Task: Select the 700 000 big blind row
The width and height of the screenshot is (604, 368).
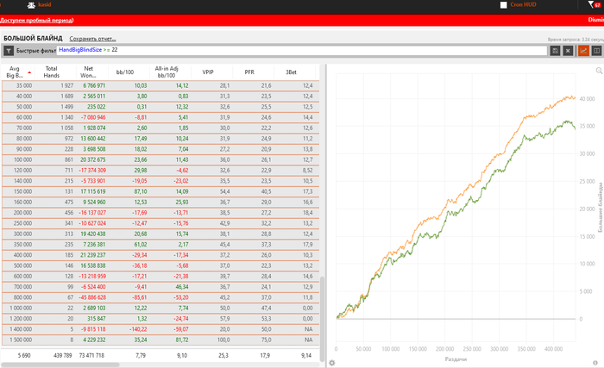Action: pyautogui.click(x=160, y=287)
